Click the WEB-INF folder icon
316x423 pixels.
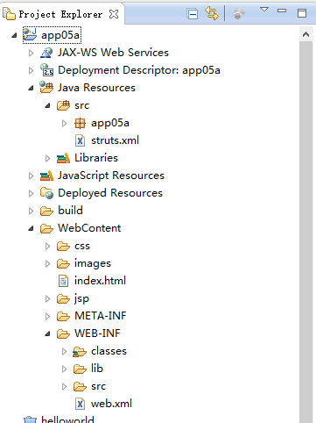click(63, 333)
